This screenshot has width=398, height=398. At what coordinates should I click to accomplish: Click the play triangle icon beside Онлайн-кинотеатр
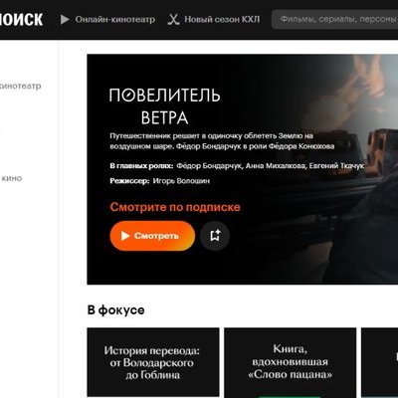65,20
